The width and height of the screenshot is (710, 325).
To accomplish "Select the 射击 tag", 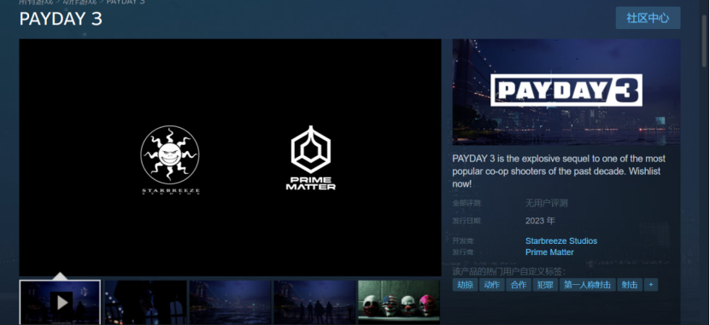I will [x=630, y=285].
